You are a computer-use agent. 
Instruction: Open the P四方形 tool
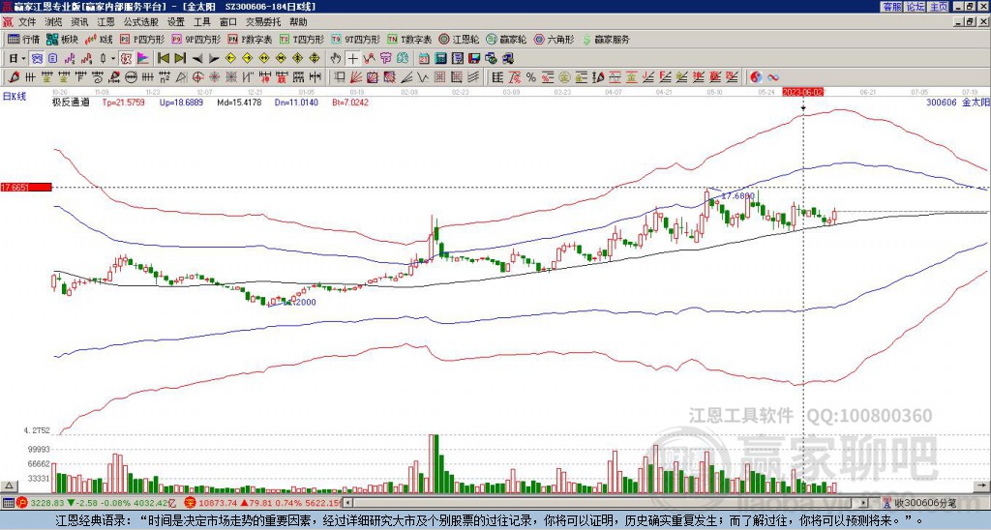click(x=142, y=39)
